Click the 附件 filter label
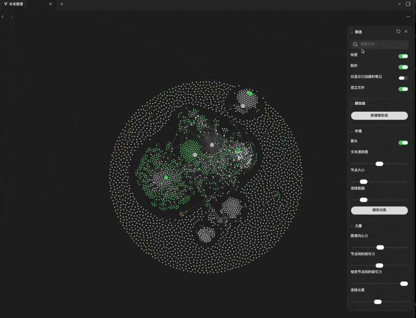 354,66
